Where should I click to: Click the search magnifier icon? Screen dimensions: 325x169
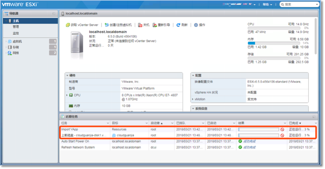tap(283, 4)
